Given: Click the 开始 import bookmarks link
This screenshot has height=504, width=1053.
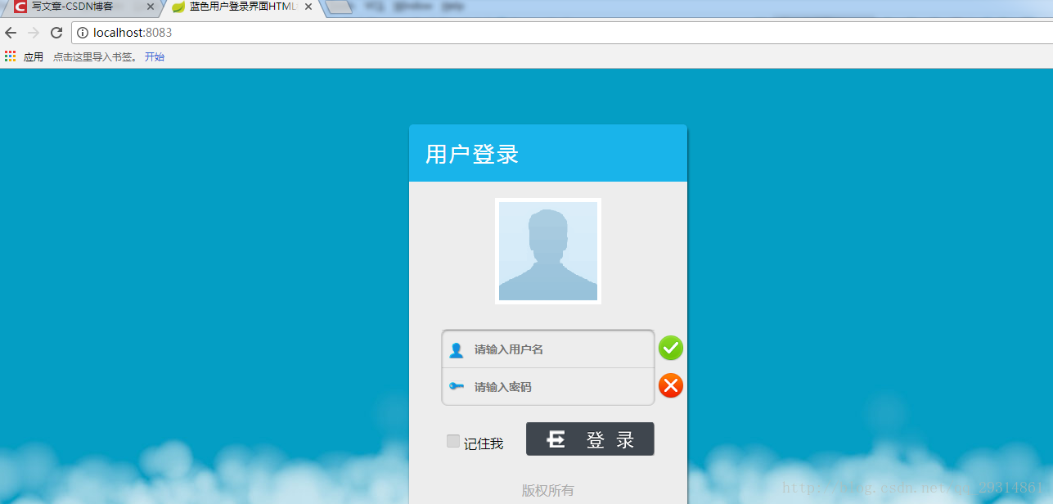Looking at the screenshot, I should coord(155,56).
